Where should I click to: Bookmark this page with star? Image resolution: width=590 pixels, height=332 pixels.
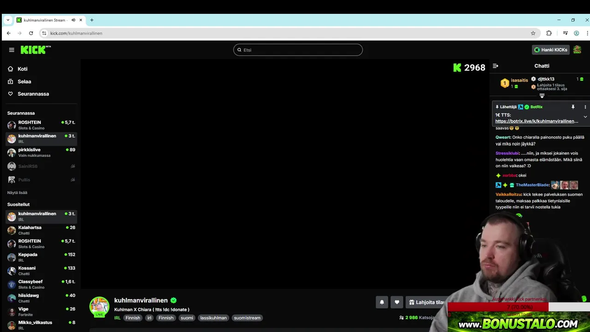[x=533, y=33]
